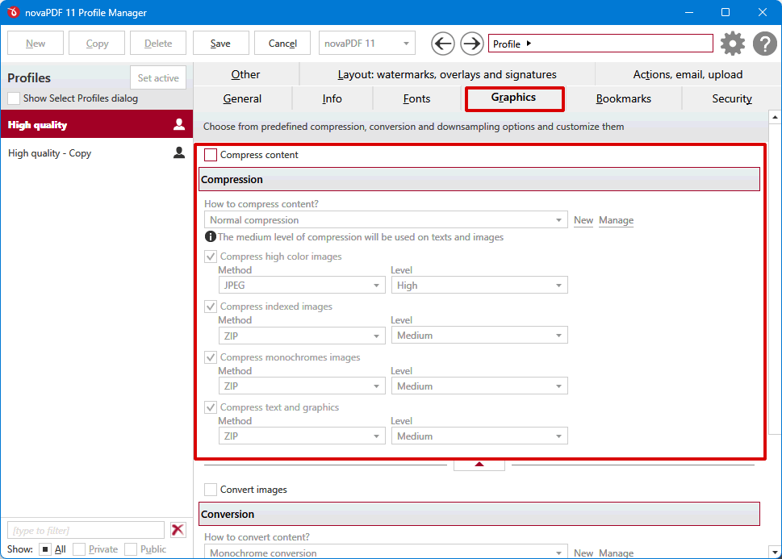
Task: Click the Set active button
Action: click(x=158, y=77)
